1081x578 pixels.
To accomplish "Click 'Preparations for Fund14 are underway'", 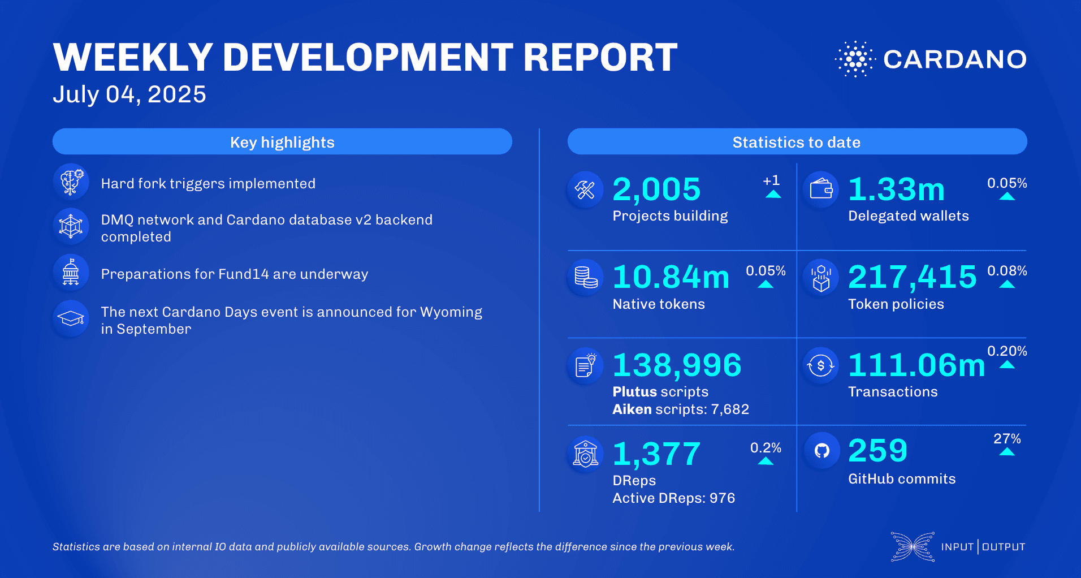I will click(235, 274).
